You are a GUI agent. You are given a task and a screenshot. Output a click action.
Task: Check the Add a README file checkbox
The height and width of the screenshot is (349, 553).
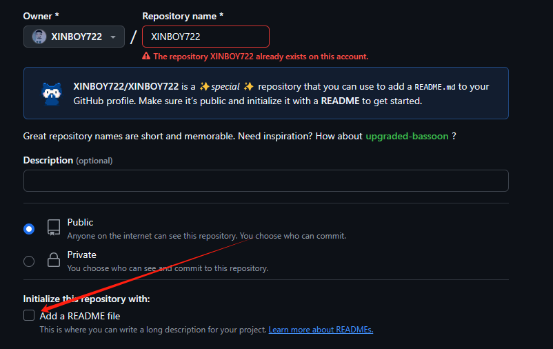29,315
